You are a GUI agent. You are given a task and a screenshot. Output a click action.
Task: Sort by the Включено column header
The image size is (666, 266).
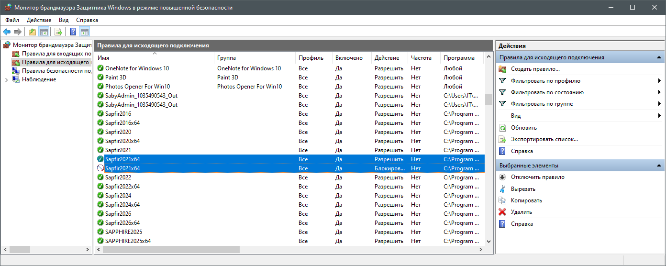click(352, 58)
